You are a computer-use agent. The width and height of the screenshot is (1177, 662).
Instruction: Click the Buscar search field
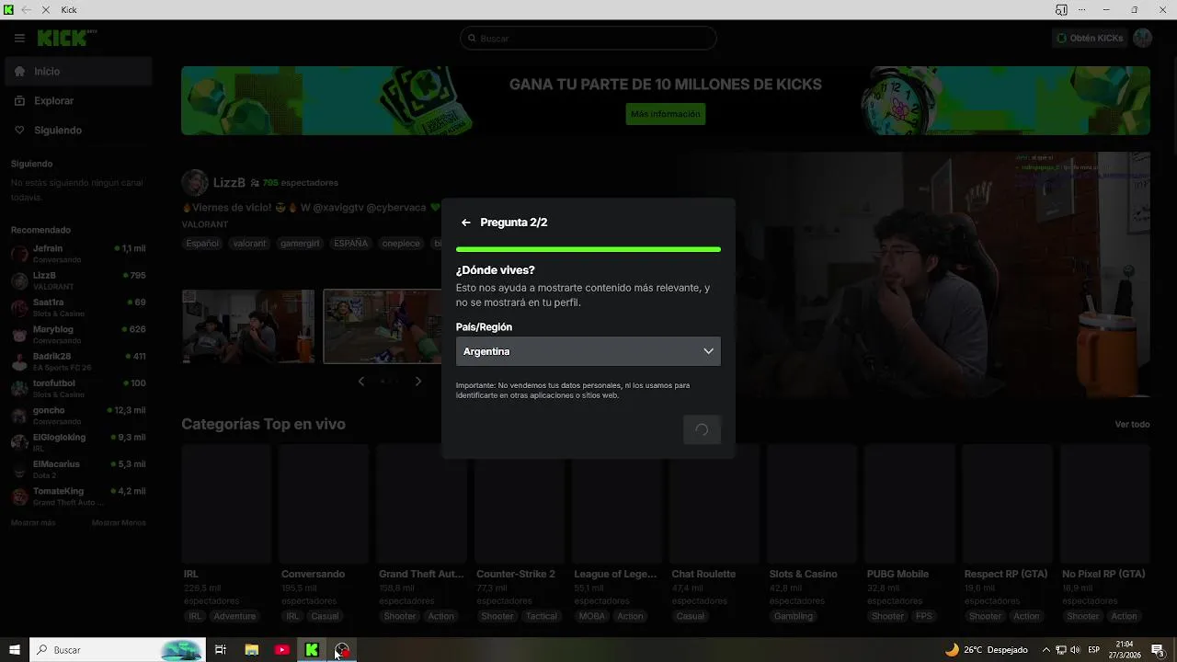[x=588, y=39]
